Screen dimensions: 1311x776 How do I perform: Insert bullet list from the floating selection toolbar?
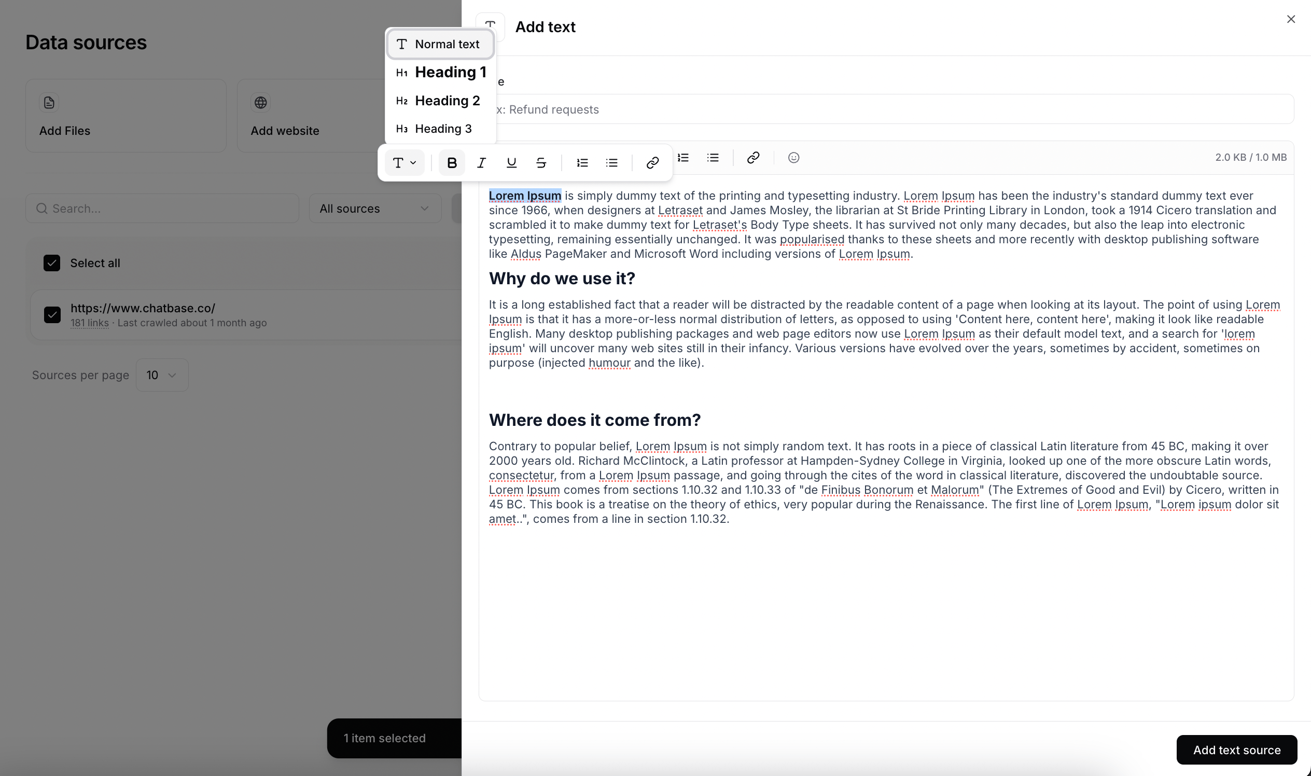coord(611,163)
